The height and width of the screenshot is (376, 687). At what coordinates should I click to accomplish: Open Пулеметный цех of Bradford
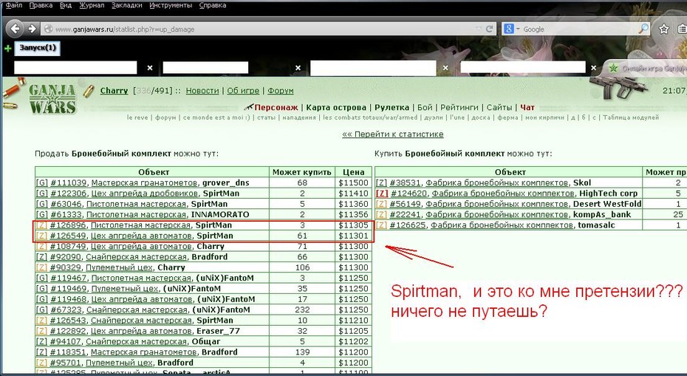pyautogui.click(x=119, y=363)
